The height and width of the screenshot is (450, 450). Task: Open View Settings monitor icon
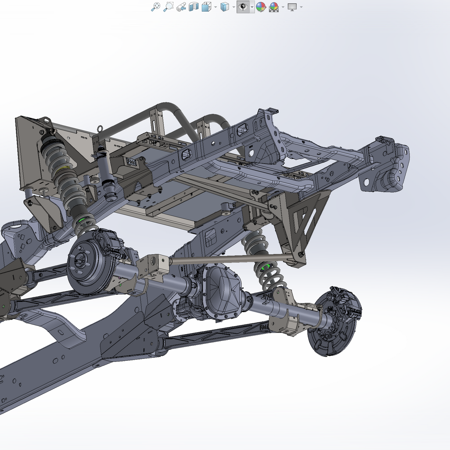pos(292,7)
